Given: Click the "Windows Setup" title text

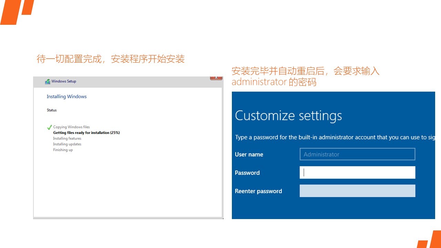Looking at the screenshot, I should [x=64, y=81].
